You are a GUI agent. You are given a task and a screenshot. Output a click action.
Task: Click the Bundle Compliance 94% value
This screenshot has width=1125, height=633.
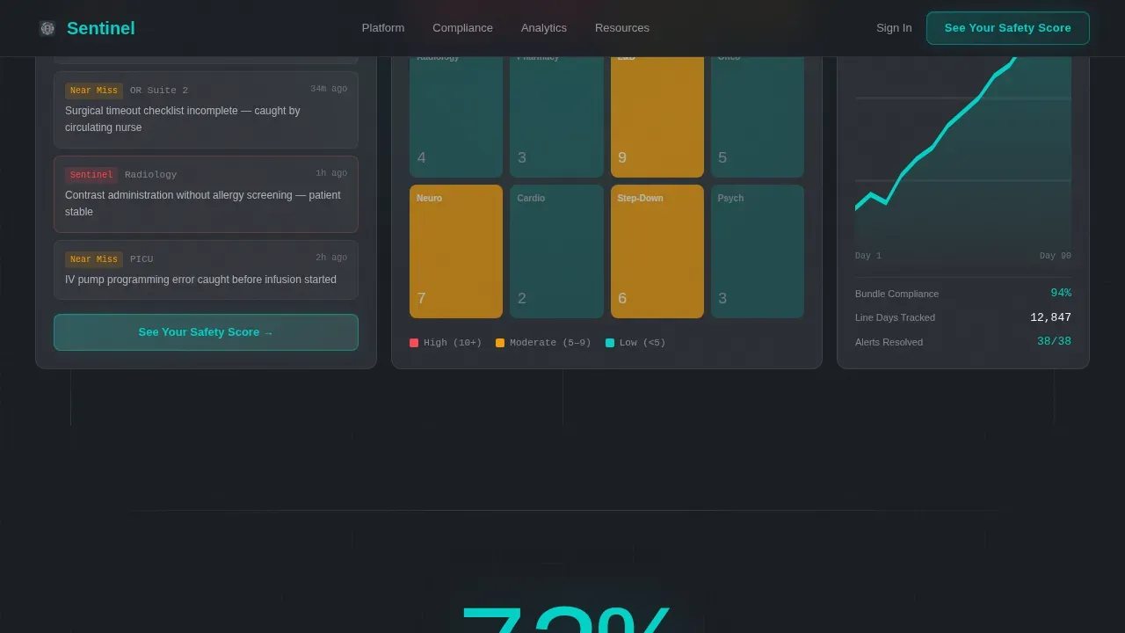coord(1061,294)
